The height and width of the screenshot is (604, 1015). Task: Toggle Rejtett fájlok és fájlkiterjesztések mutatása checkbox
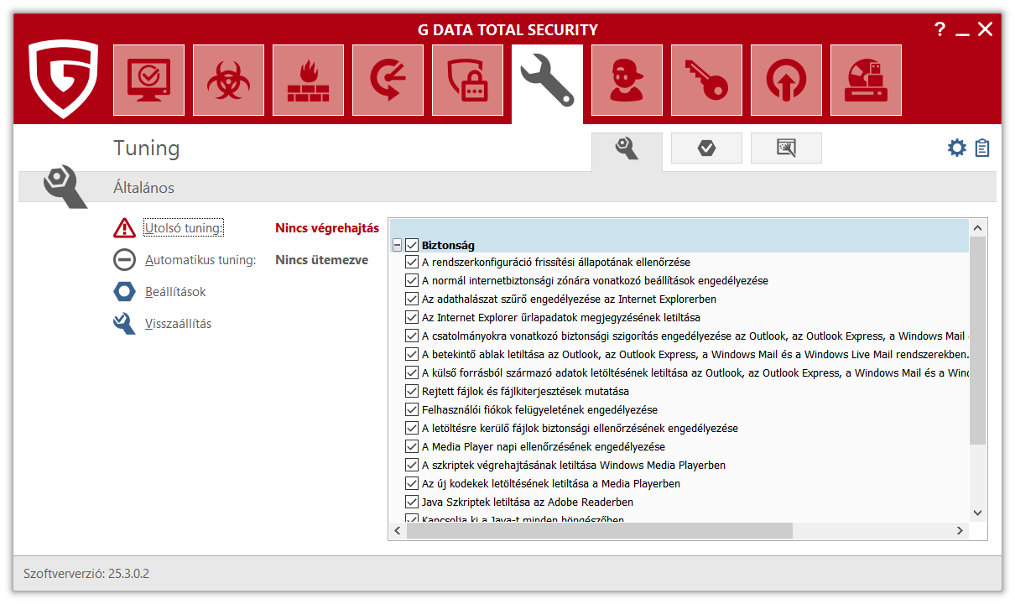[412, 392]
